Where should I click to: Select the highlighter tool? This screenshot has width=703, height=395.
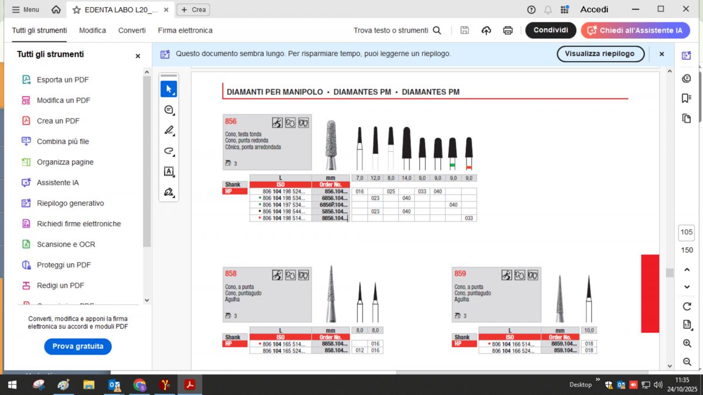point(169,131)
